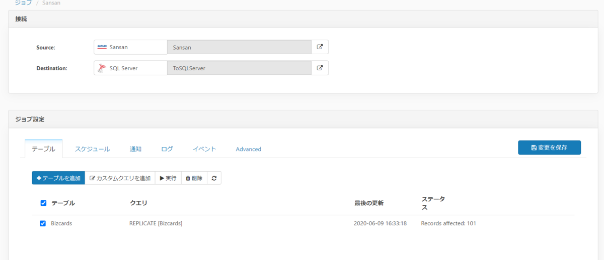
Task: Open the ログ tab
Action: (x=167, y=149)
